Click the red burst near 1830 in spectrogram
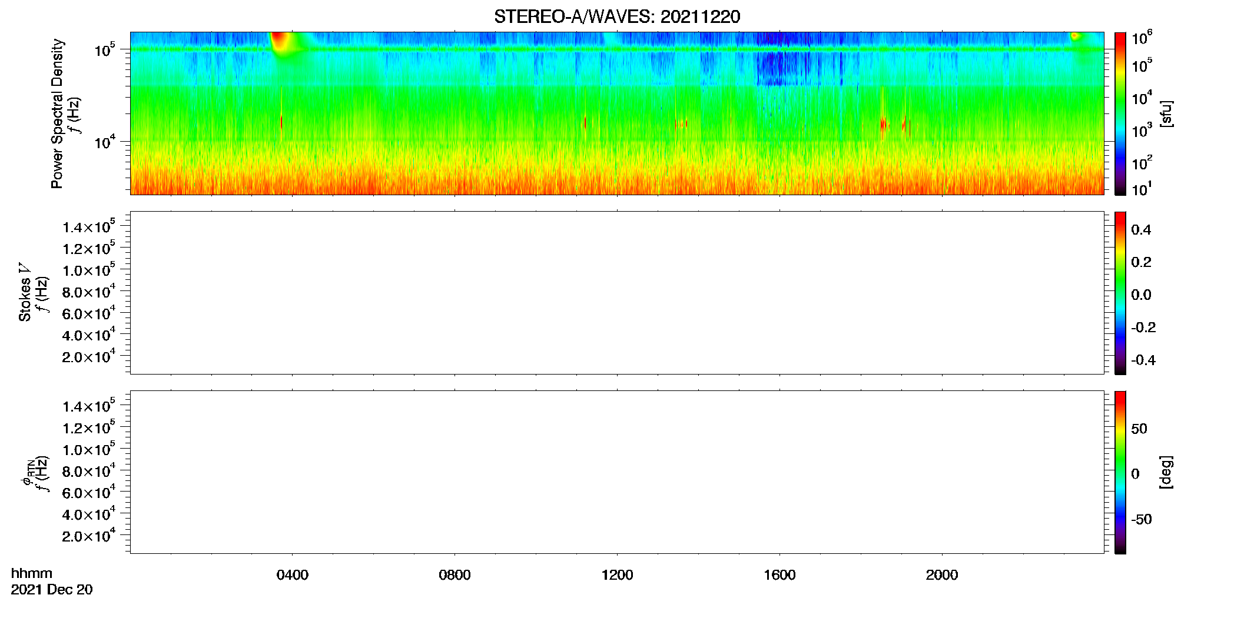 tap(883, 124)
